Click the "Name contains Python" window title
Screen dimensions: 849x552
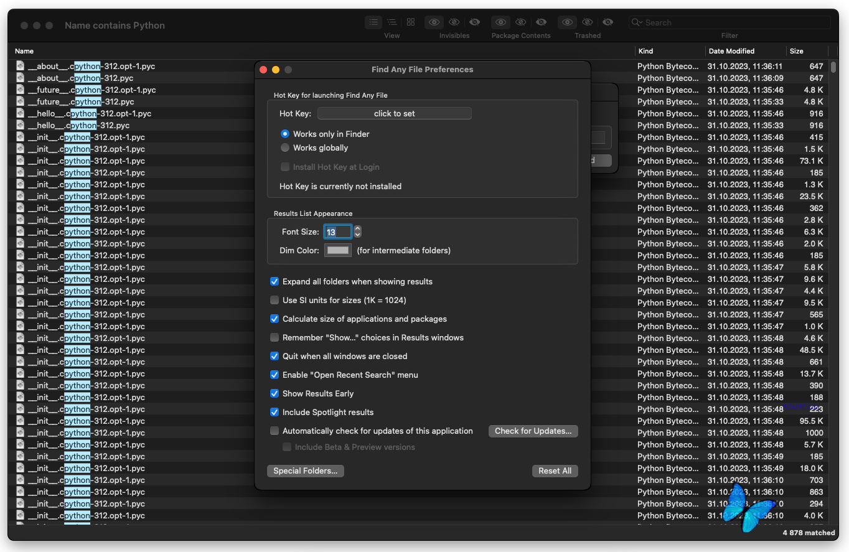coord(115,26)
